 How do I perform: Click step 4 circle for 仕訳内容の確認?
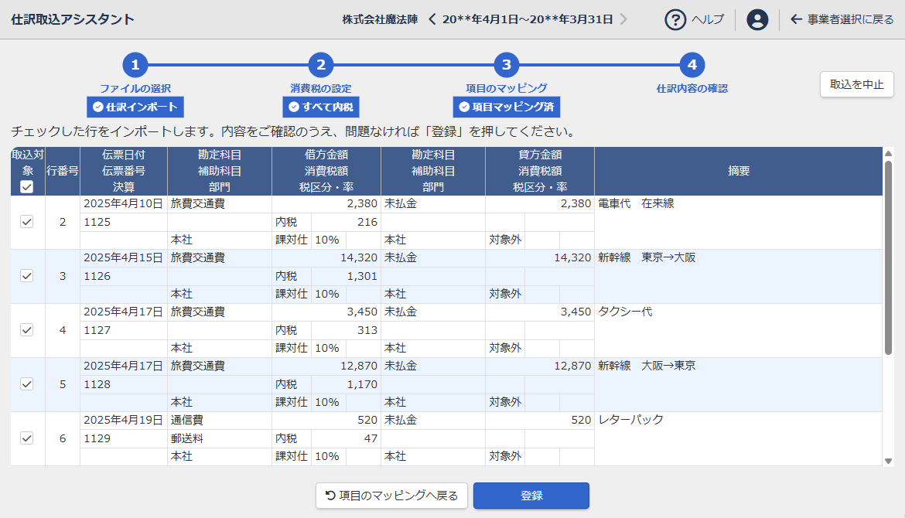(692, 65)
